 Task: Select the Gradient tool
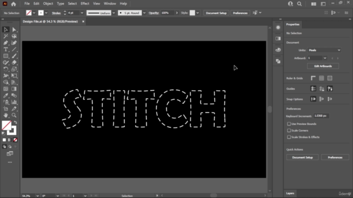click(14, 89)
